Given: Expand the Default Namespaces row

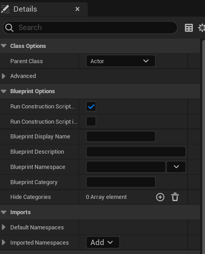Looking at the screenshot, I should coord(4,227).
